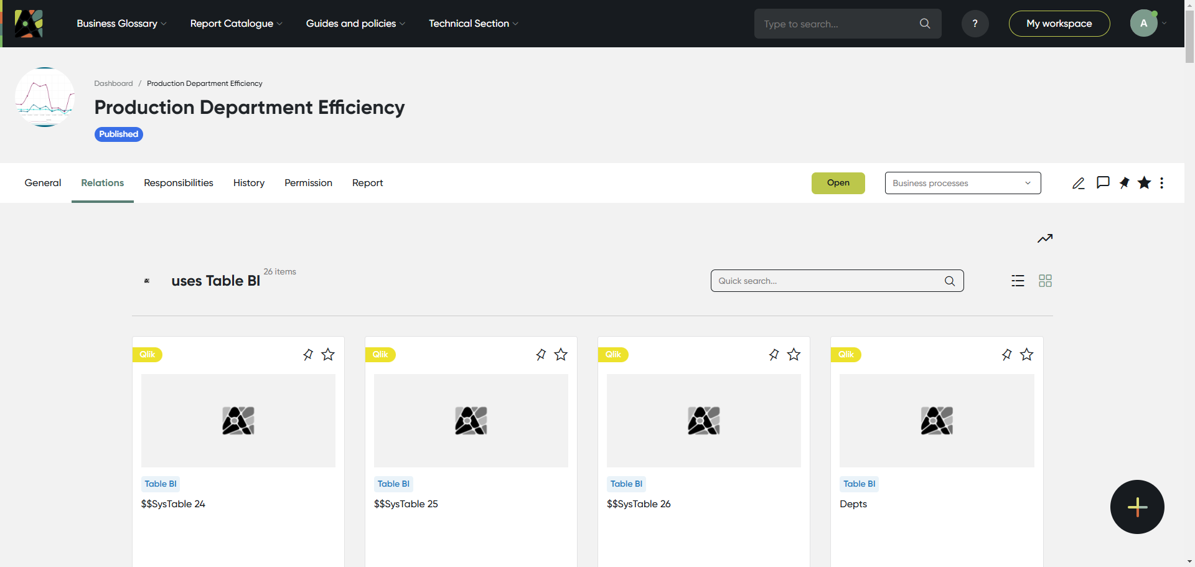The image size is (1195, 567).
Task: Switch to list view layout
Action: tap(1018, 281)
